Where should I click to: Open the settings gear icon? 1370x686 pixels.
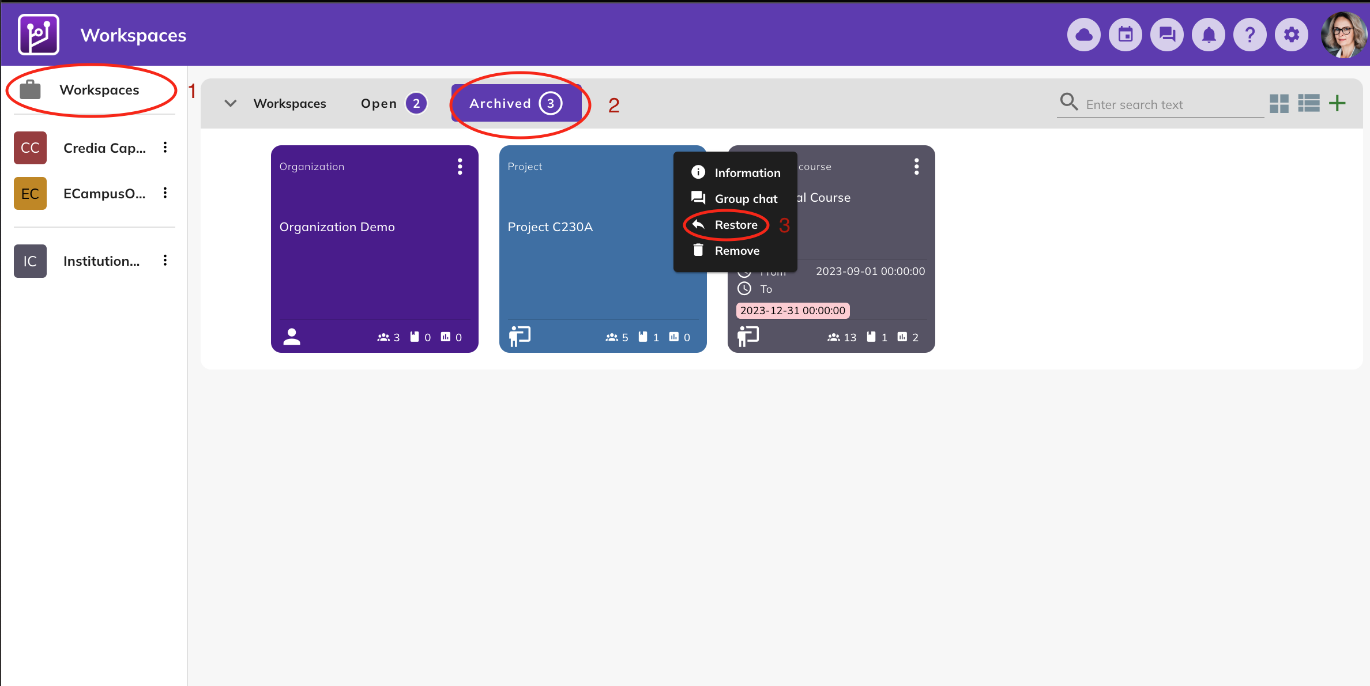click(1291, 35)
